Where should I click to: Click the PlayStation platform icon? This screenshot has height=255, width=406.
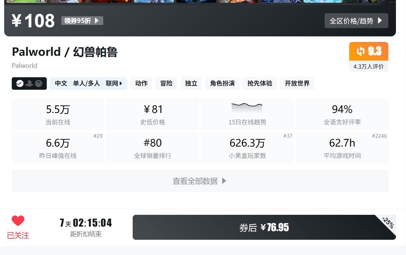click(29, 83)
